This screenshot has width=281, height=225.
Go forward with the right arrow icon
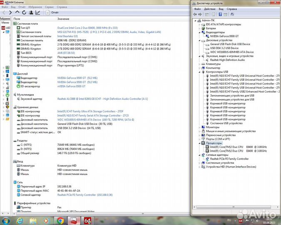click(10, 12)
